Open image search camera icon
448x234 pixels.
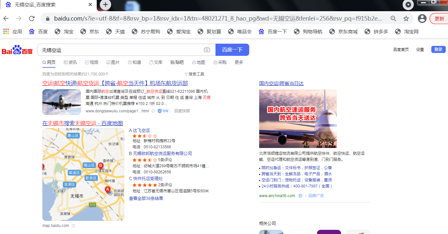click(x=207, y=50)
